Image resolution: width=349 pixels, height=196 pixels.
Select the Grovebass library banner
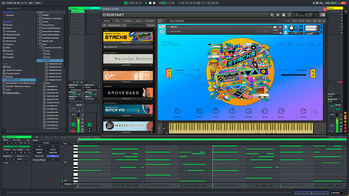click(x=128, y=93)
